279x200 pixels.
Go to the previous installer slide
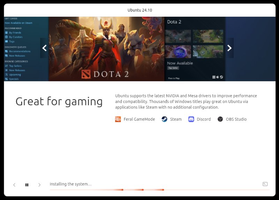coord(14,185)
